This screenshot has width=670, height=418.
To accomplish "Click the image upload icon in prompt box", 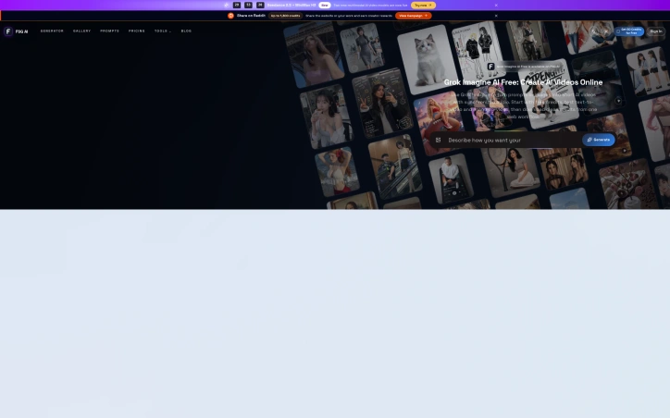I will click(438, 140).
